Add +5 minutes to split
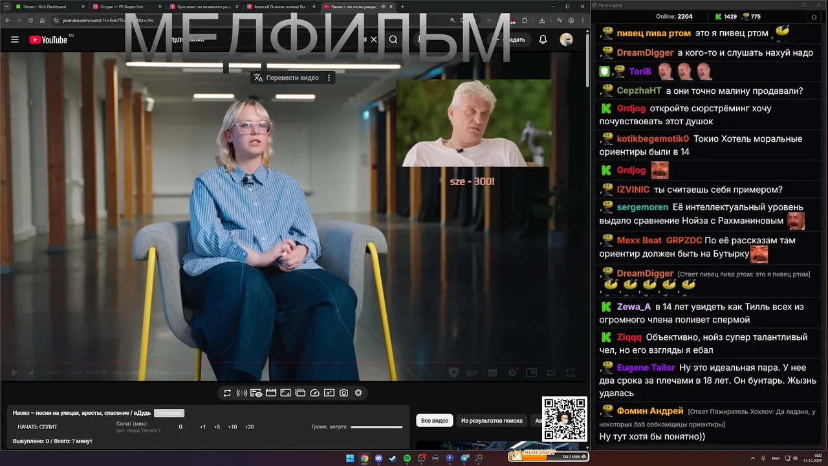Viewport: 828px width, 466px height. [x=217, y=427]
